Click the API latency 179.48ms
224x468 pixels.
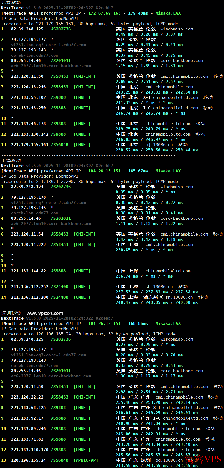coord(138,13)
